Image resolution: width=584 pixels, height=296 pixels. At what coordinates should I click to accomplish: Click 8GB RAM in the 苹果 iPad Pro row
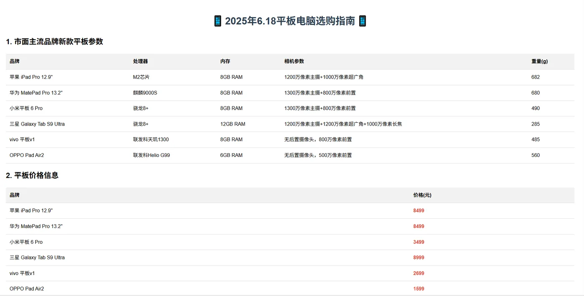point(232,77)
